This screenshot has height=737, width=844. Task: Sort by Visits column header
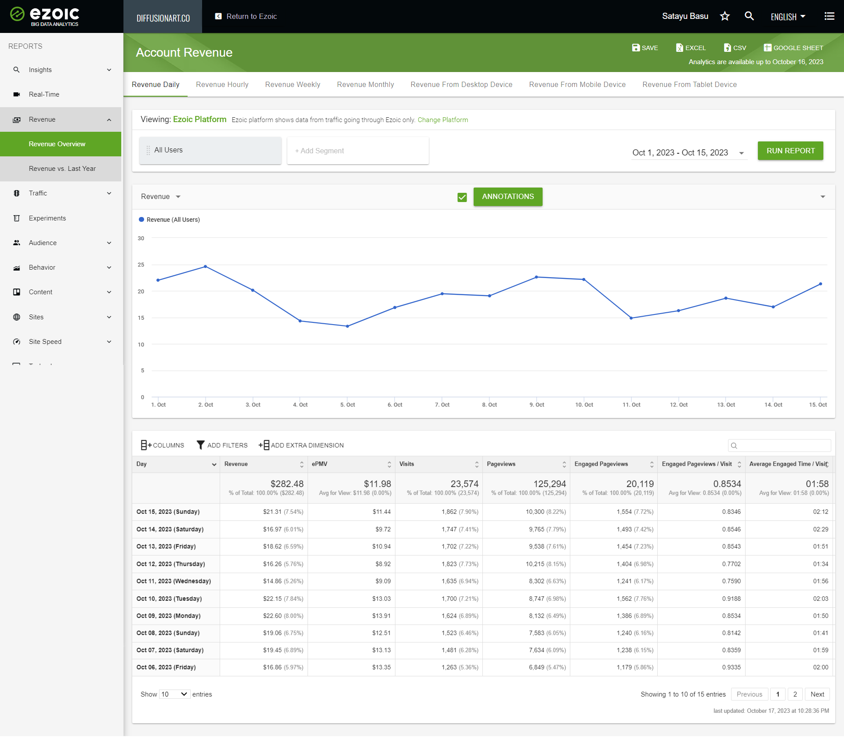click(438, 464)
